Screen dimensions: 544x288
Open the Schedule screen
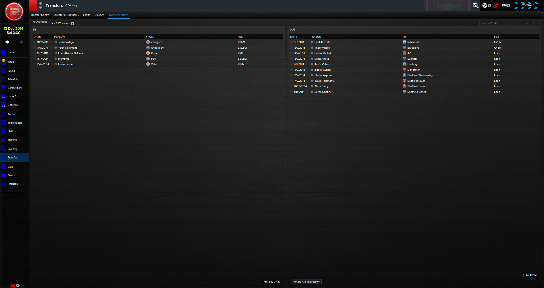coord(14,79)
